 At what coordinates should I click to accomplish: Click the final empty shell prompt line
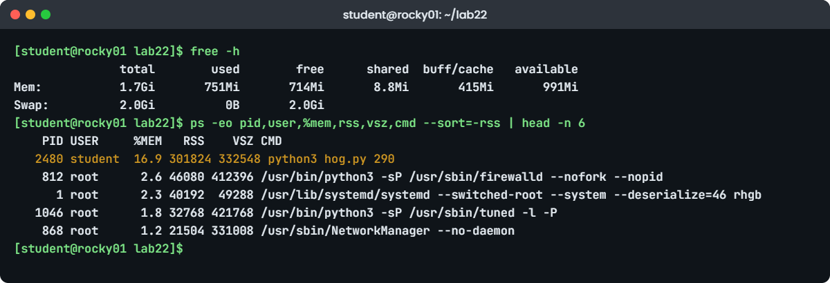point(98,249)
